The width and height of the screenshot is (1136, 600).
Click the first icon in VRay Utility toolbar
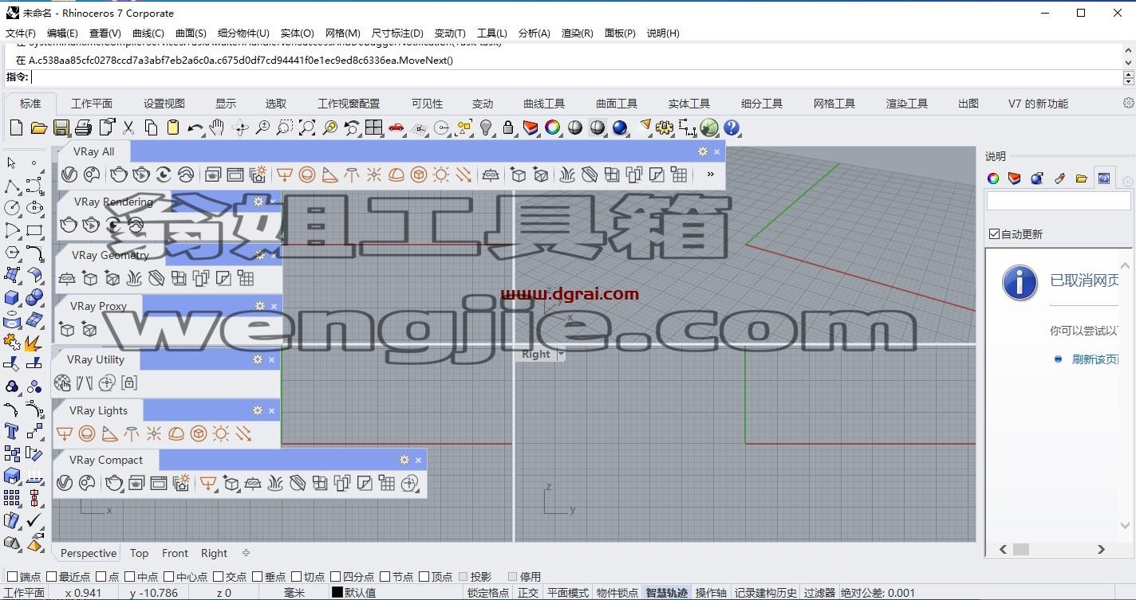pos(62,382)
